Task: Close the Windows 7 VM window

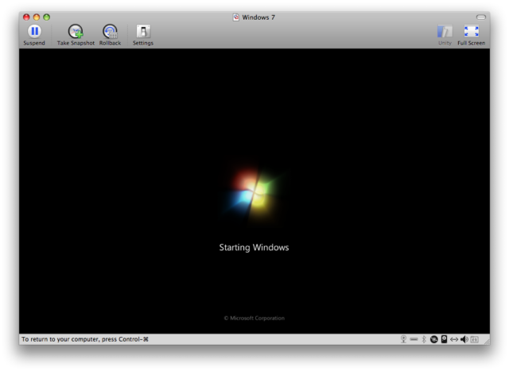Action: (26, 17)
